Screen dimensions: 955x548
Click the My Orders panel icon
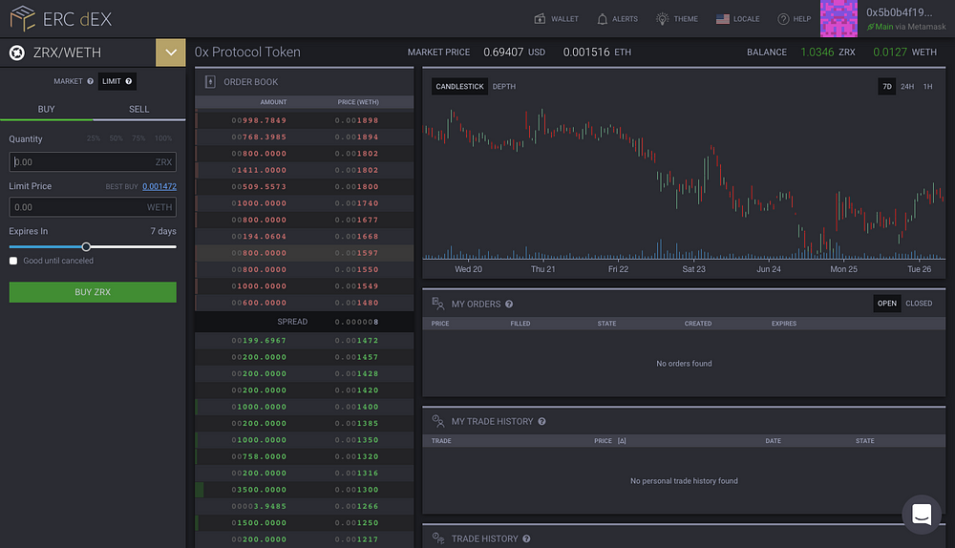pos(437,304)
